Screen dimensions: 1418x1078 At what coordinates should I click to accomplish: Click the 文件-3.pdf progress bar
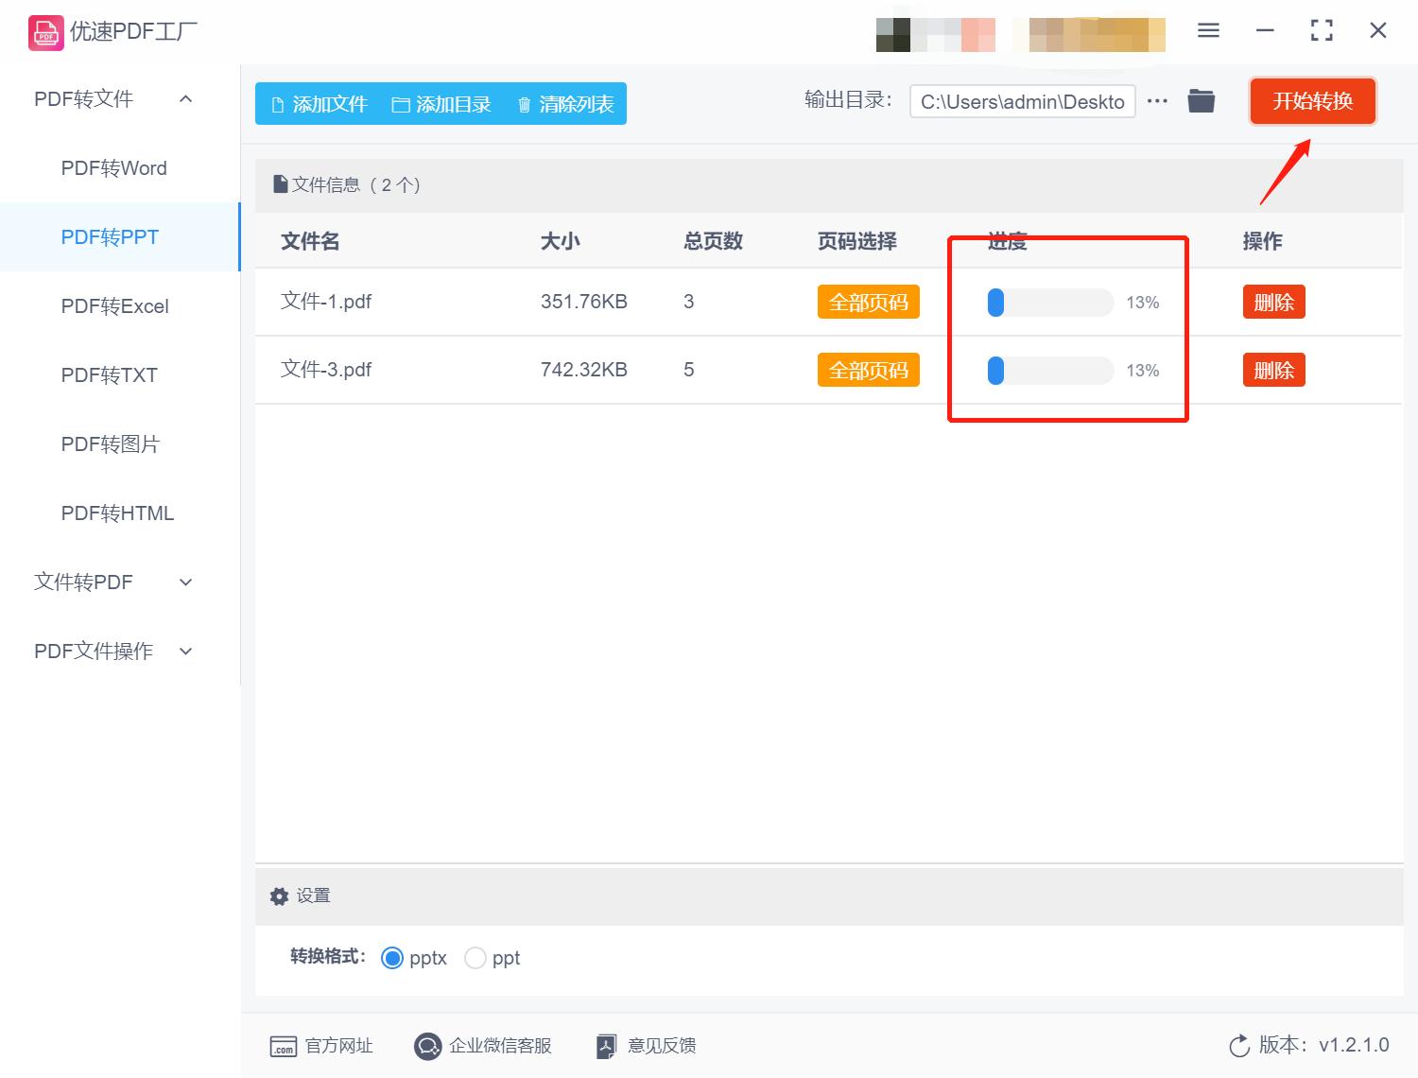click(x=1051, y=370)
